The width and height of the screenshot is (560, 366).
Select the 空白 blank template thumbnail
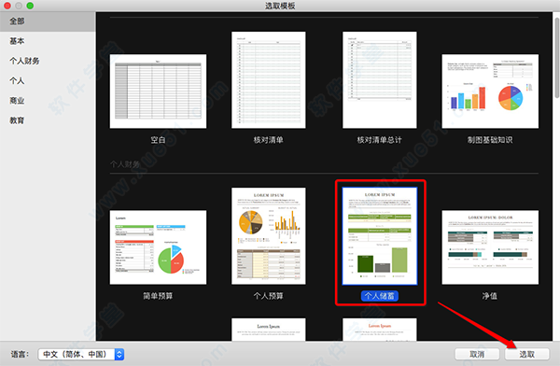pos(158,91)
